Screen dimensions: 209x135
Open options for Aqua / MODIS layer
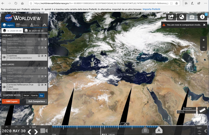tap(42, 76)
